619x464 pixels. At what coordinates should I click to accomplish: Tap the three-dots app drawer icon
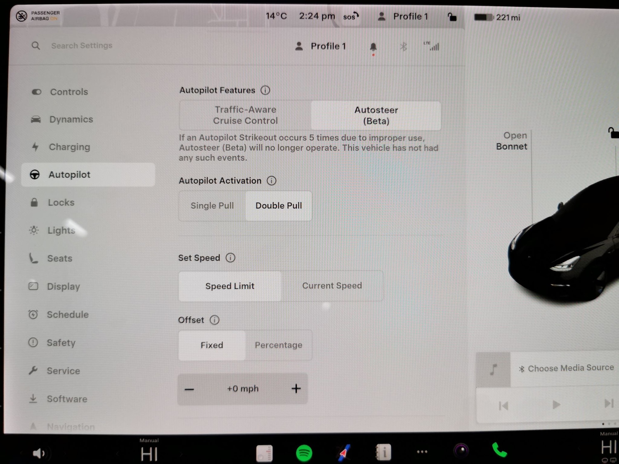(422, 452)
